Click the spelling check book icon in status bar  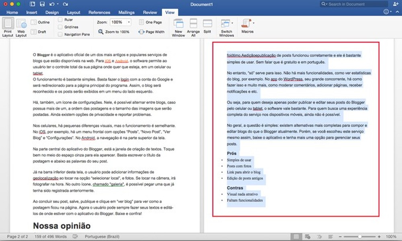tap(75, 237)
